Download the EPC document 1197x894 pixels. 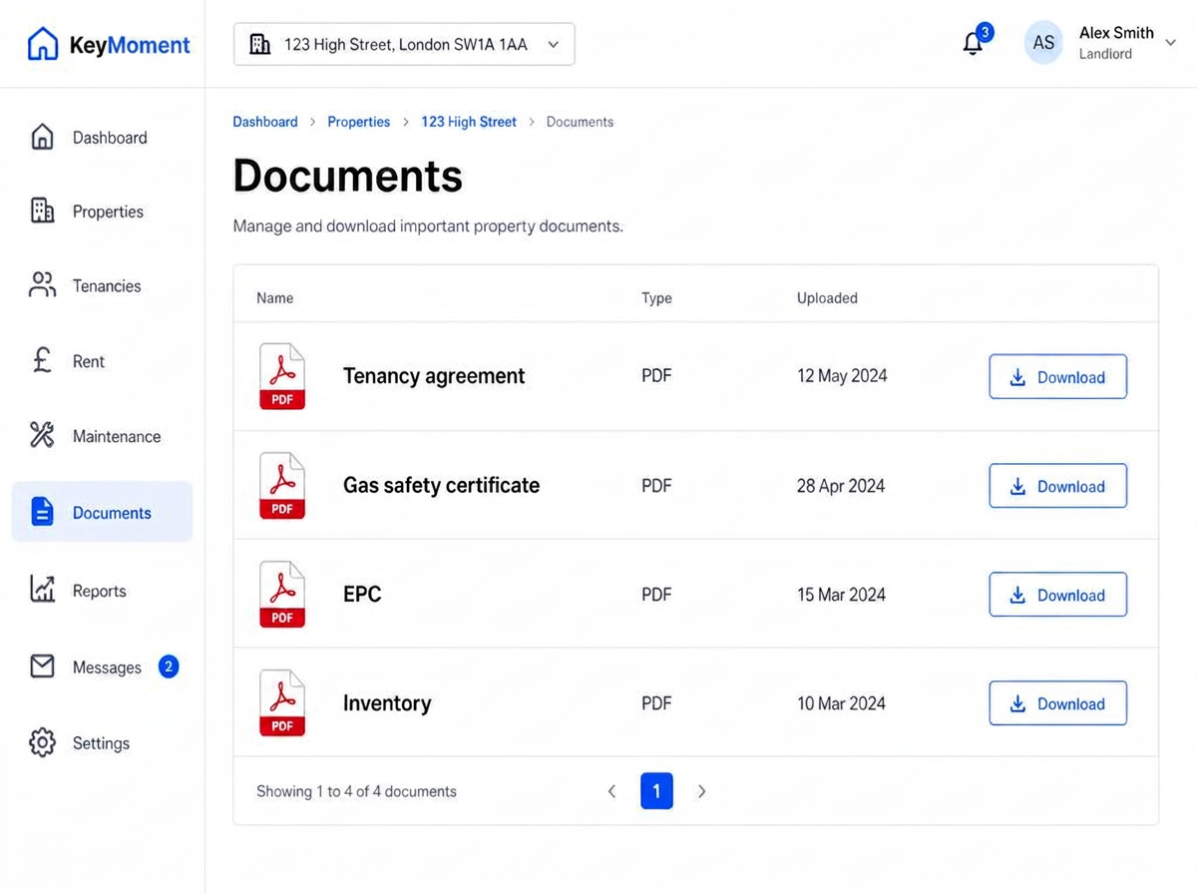click(1057, 594)
